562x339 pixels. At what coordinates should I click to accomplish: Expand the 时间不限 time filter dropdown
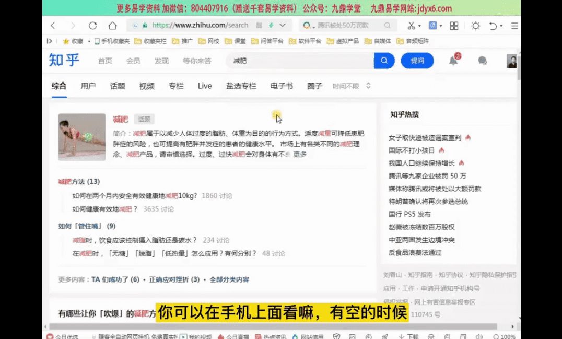tap(352, 86)
